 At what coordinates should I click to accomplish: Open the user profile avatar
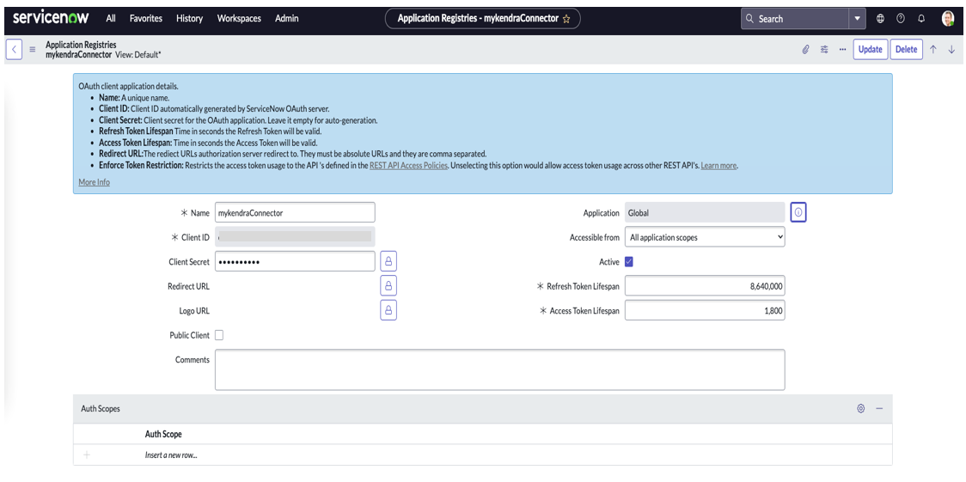948,18
